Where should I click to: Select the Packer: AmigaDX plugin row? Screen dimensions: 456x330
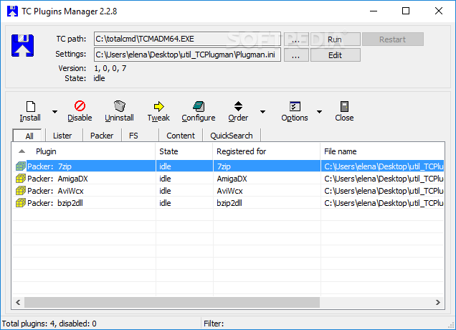(228, 179)
